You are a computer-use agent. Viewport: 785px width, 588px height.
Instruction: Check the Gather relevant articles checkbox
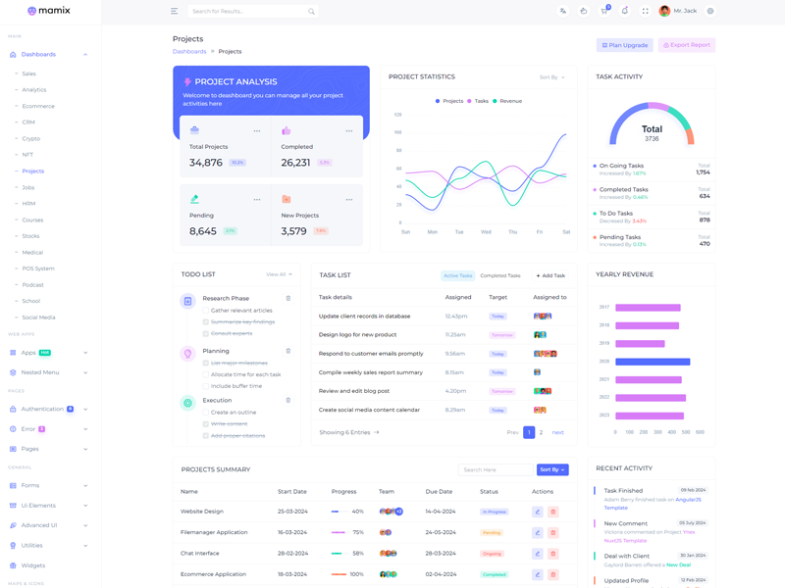pos(206,311)
